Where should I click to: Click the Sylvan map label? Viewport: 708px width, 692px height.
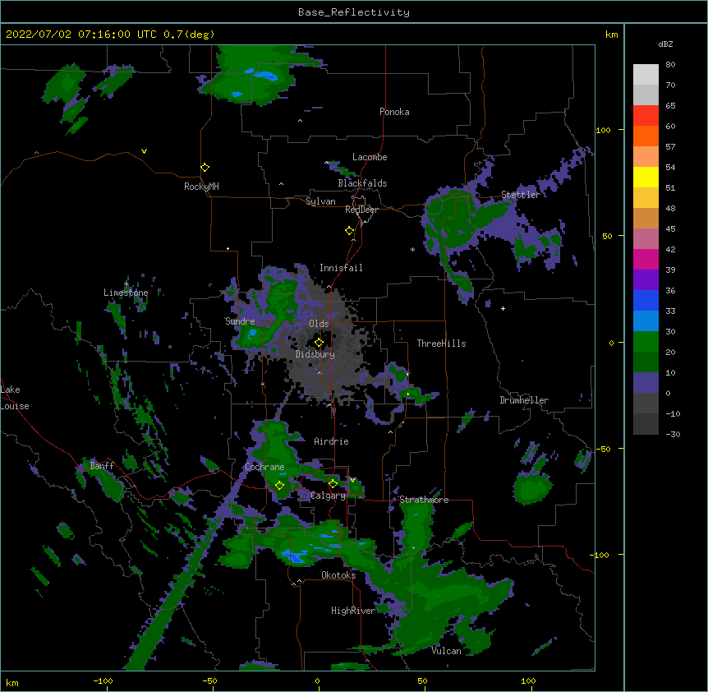(320, 201)
